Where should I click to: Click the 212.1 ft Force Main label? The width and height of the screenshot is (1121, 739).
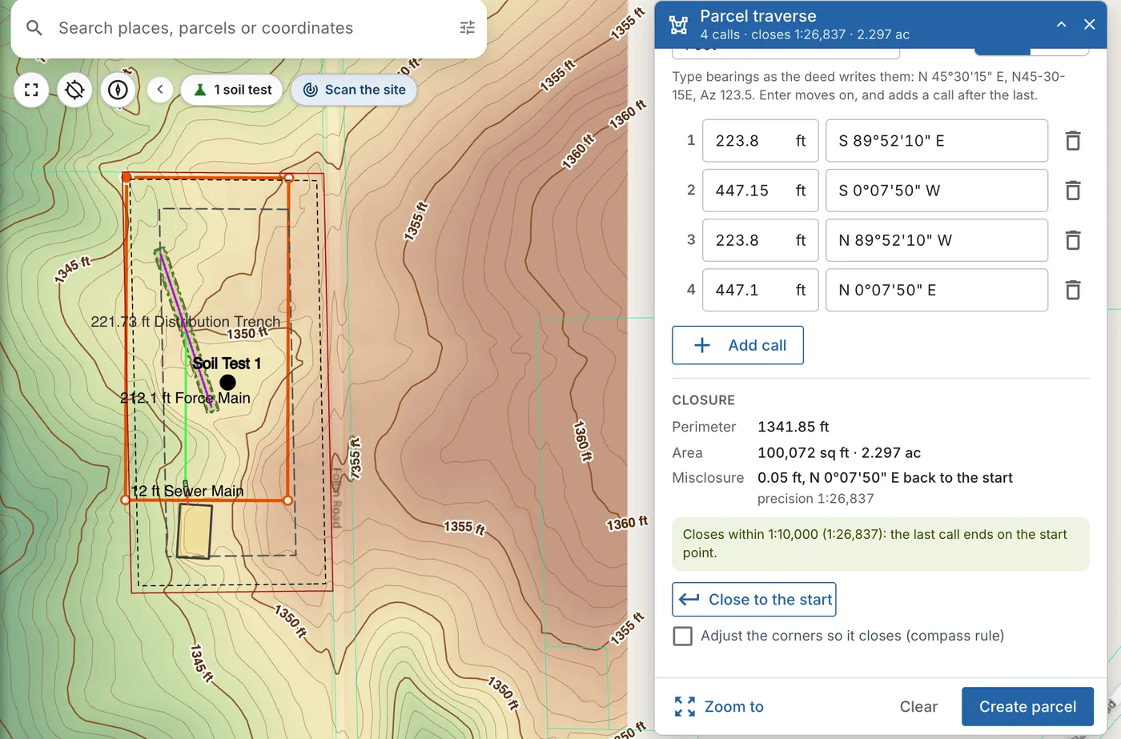point(185,398)
